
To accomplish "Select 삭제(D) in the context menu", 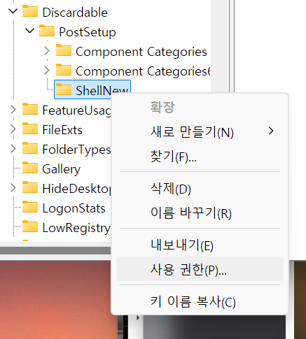I will tap(200, 189).
